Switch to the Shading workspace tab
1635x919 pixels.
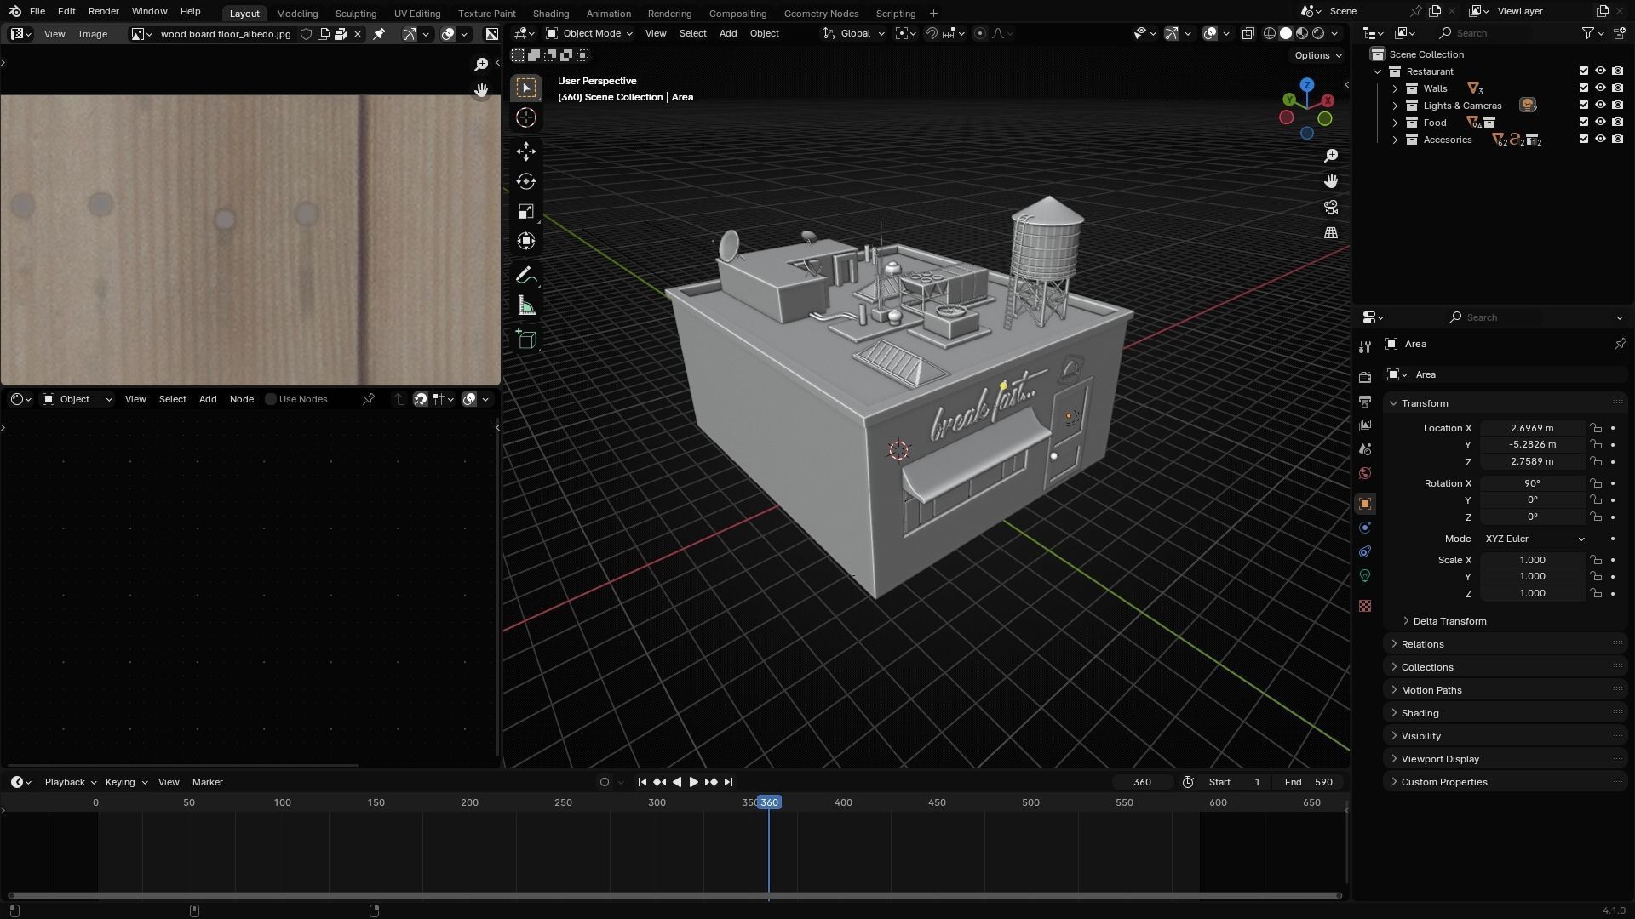click(550, 13)
